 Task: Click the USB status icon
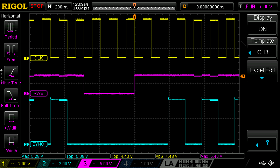262,163
